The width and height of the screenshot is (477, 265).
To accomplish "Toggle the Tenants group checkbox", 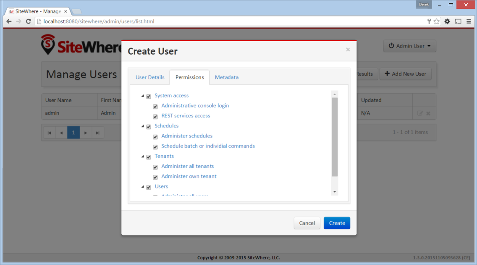I will tap(149, 157).
